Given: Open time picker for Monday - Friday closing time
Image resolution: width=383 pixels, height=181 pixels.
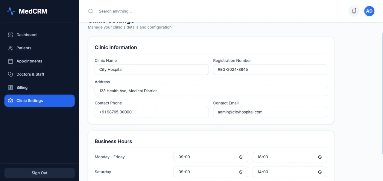Looking at the screenshot, I should [x=320, y=157].
